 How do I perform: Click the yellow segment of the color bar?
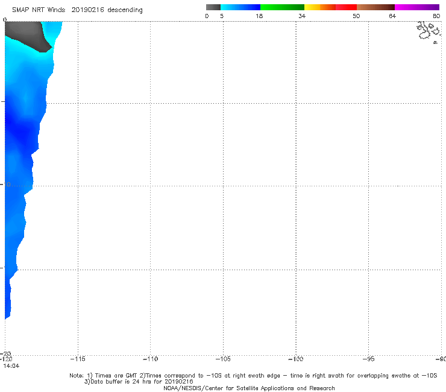[x=312, y=7]
